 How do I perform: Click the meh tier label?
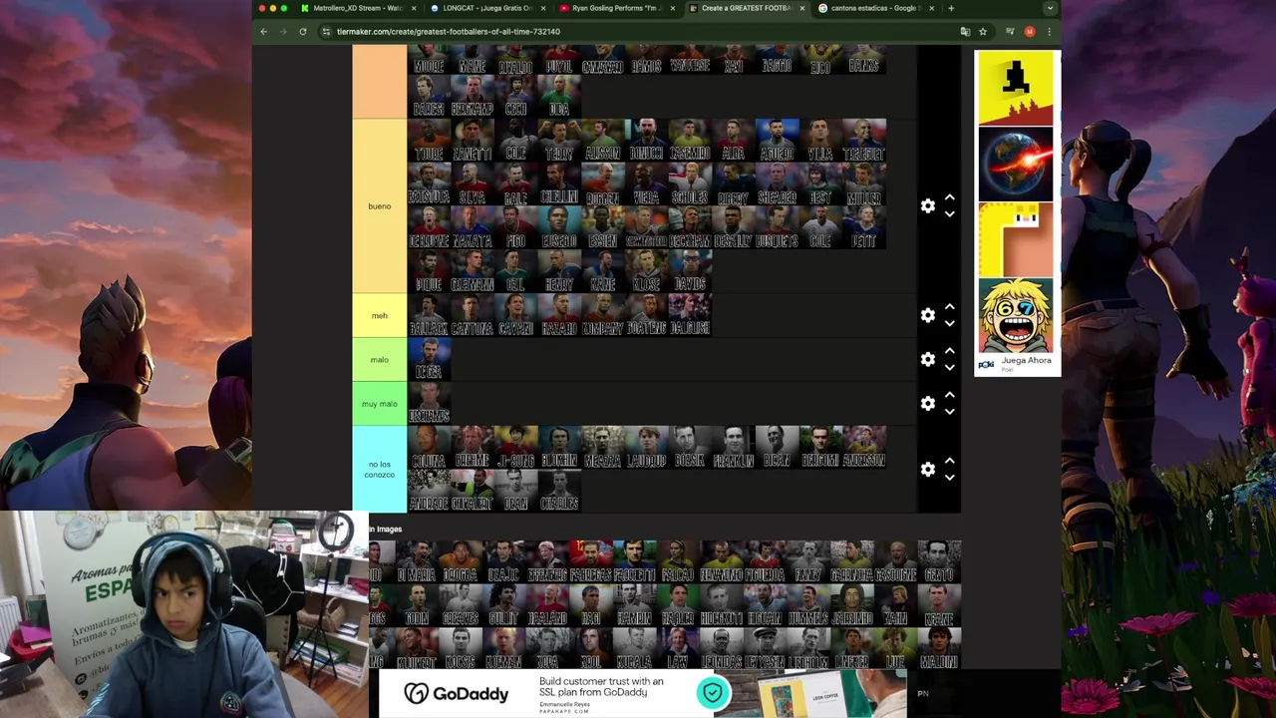[x=380, y=316]
